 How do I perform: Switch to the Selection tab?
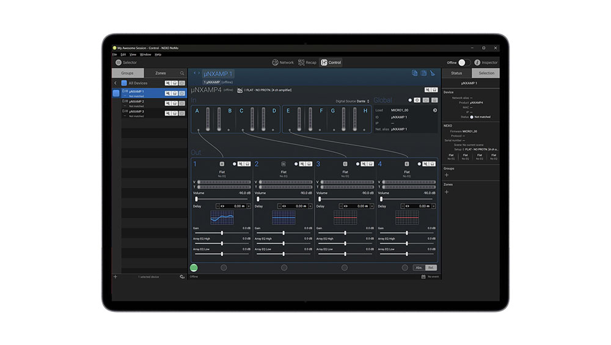486,73
